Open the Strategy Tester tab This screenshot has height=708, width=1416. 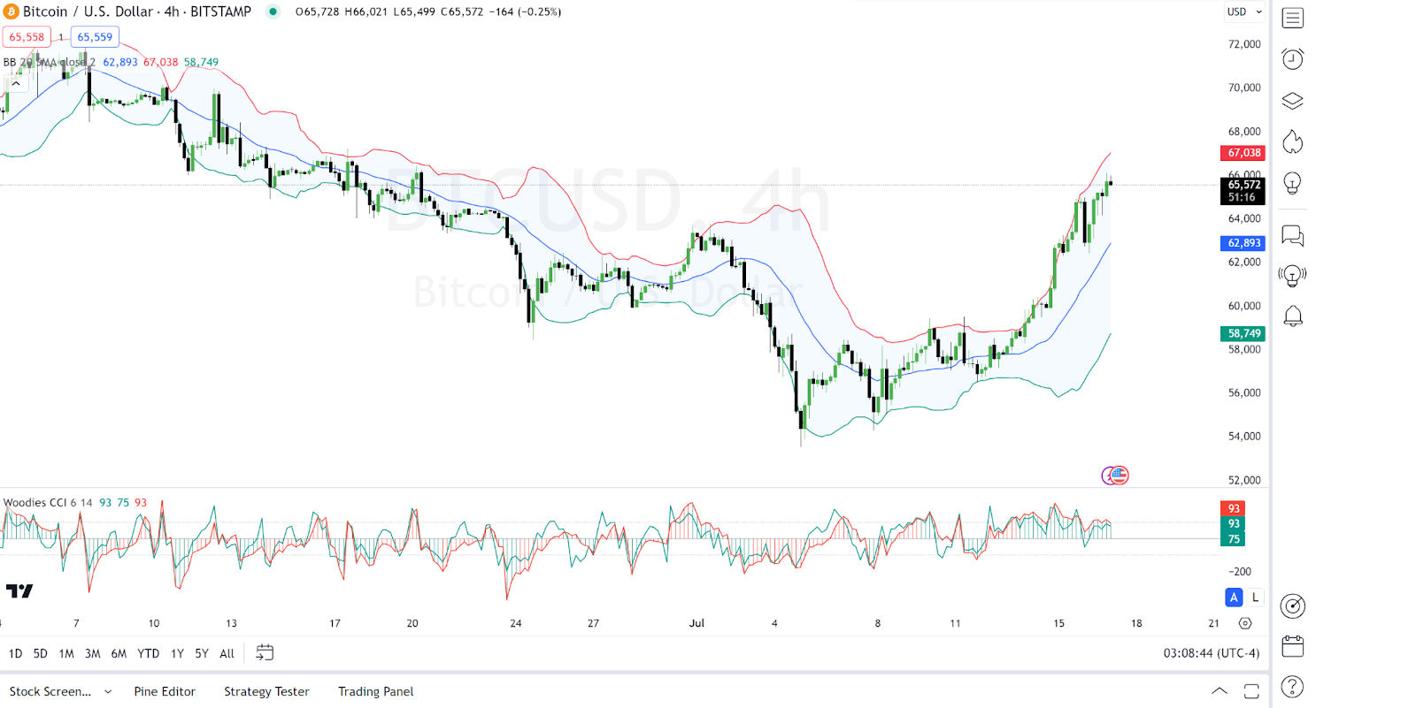coord(266,691)
